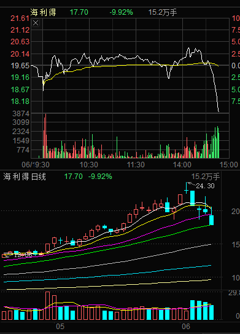
Task: Click the 3874 volume axis label
Action: coord(21,114)
